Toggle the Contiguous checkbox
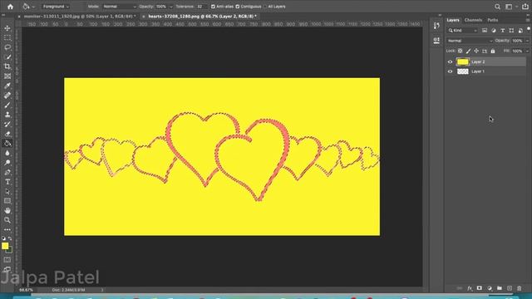Screen dimensions: 532x299 pos(238,7)
